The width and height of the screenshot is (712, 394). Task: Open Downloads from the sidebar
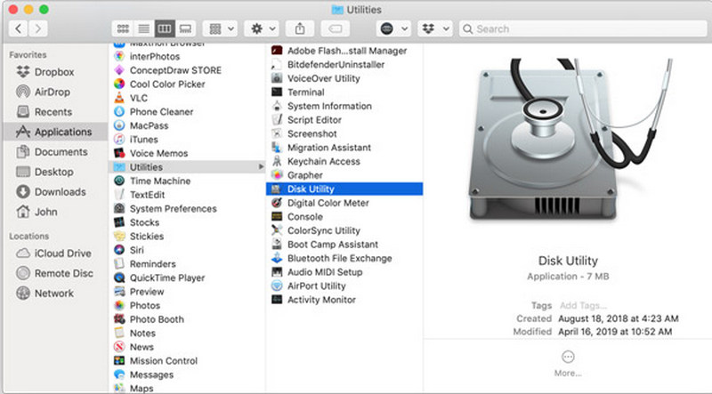pyautogui.click(x=60, y=192)
